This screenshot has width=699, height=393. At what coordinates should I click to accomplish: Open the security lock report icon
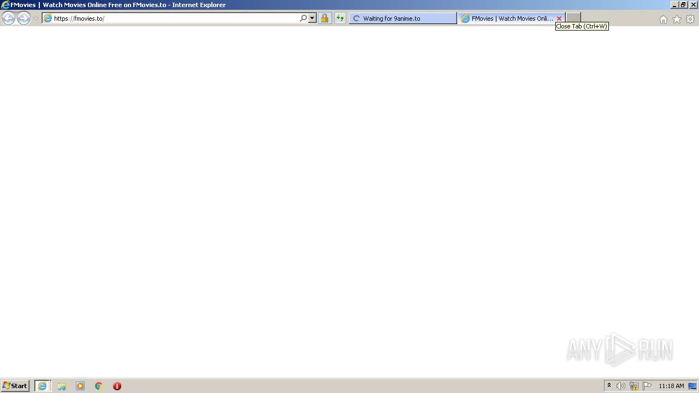point(324,18)
